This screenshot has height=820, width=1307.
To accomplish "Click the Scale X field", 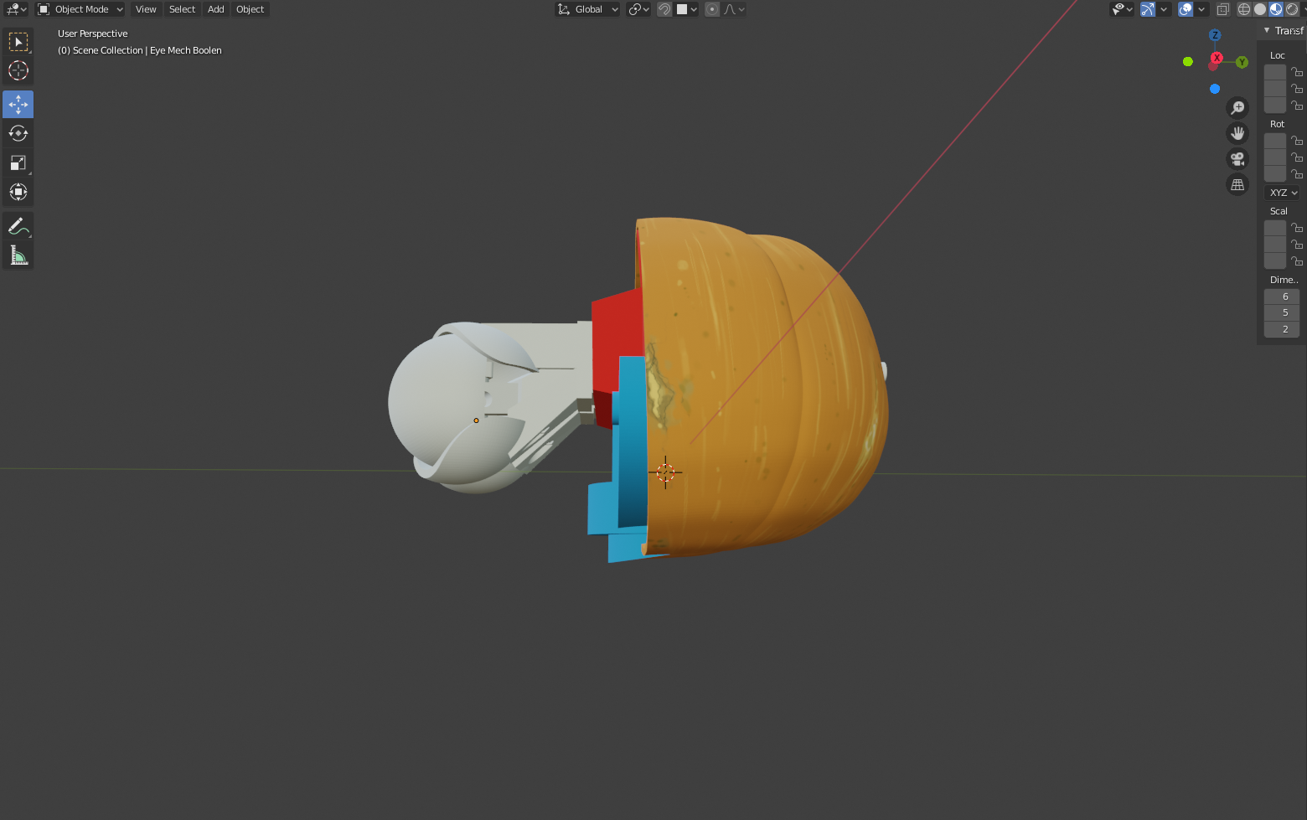I will [x=1275, y=228].
